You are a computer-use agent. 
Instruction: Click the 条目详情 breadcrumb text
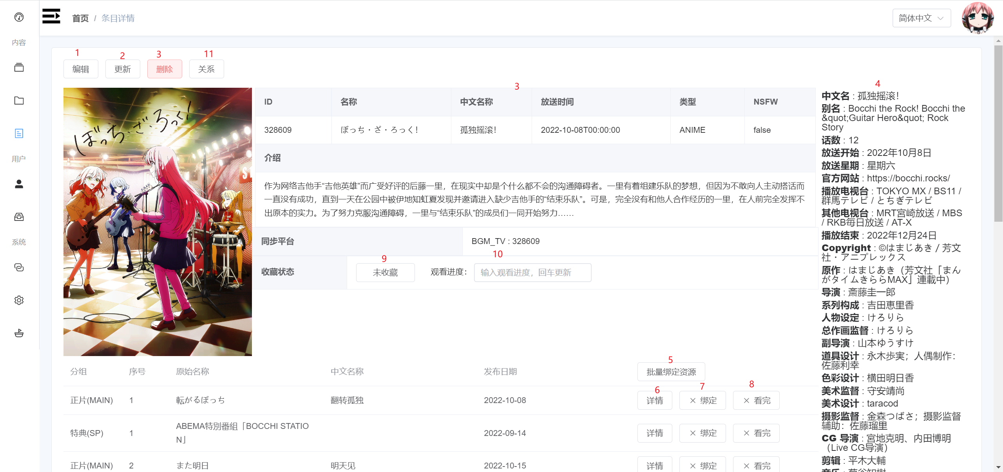(118, 18)
